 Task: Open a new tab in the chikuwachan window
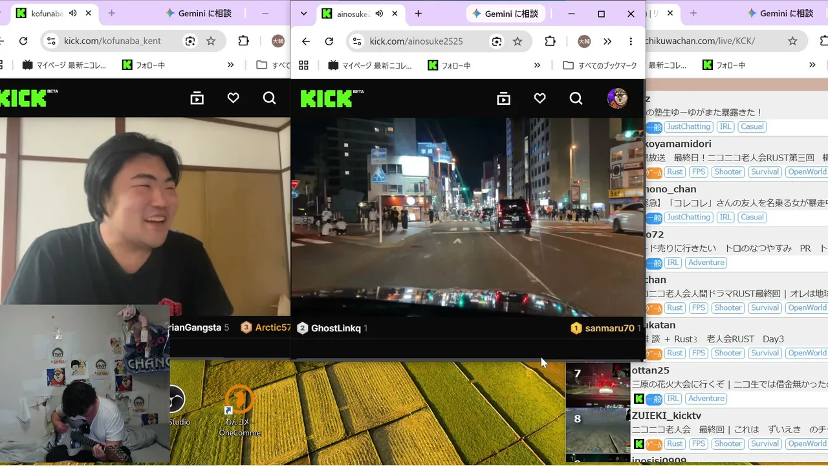click(693, 14)
